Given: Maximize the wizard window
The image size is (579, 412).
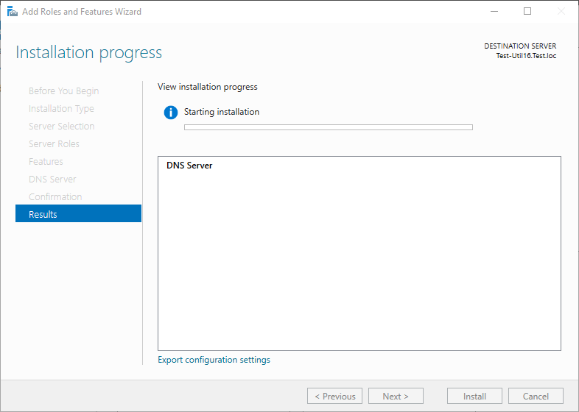Looking at the screenshot, I should point(527,12).
